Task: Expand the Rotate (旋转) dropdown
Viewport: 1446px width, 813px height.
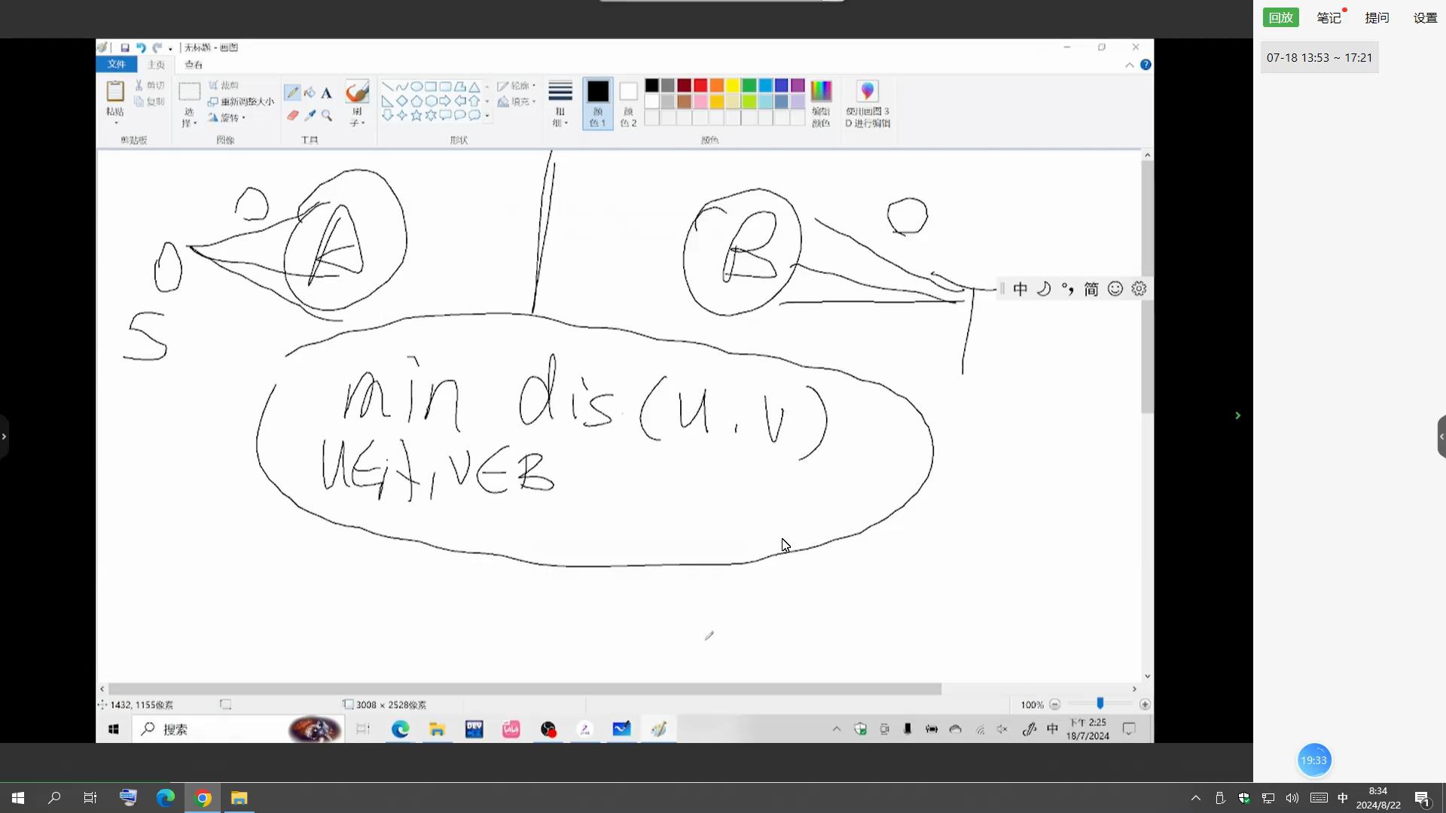Action: [x=228, y=117]
